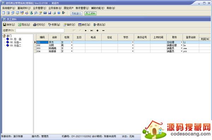212x140 pixels.
Task: Select the cell with code 203
Action: (42, 48)
